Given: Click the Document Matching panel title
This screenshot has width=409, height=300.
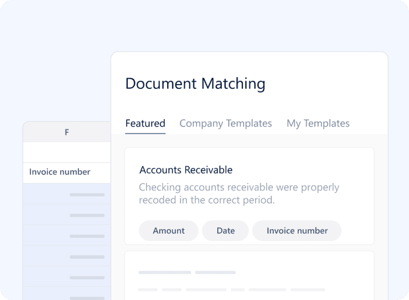Looking at the screenshot, I should point(195,84).
